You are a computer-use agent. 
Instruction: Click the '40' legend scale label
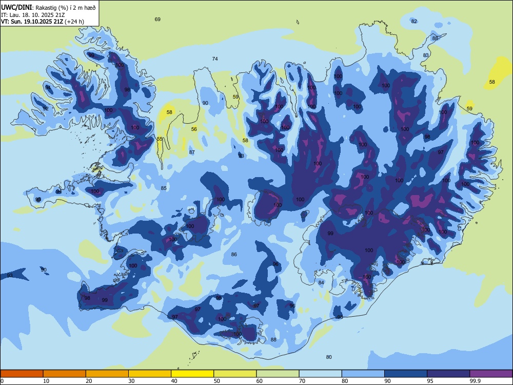[x=174, y=381]
